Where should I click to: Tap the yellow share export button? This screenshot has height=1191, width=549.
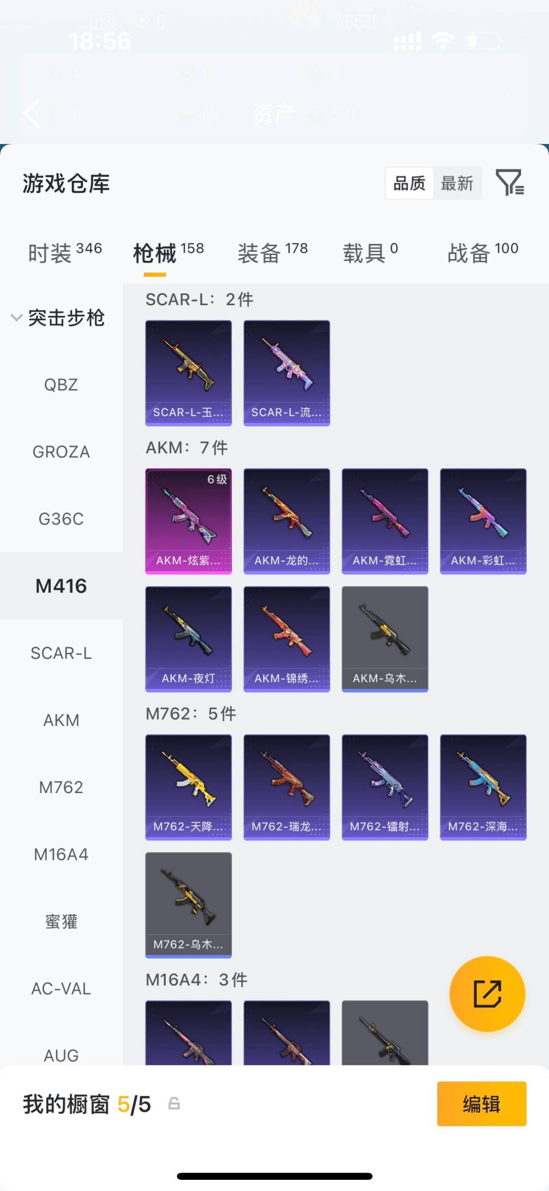487,994
